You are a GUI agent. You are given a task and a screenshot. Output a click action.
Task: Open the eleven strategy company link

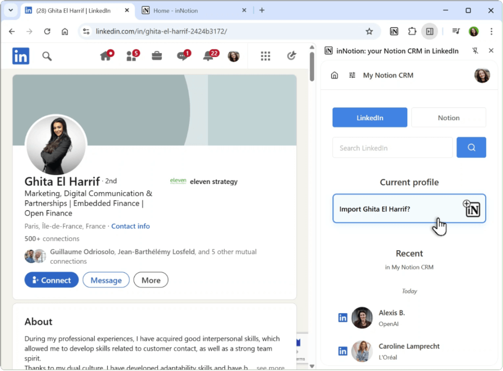click(204, 182)
